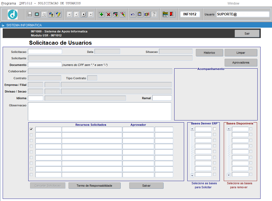272x201 pixels.
Task: Uncheck the first Recursos Solicitados row checkbox
Action: pos(31,129)
